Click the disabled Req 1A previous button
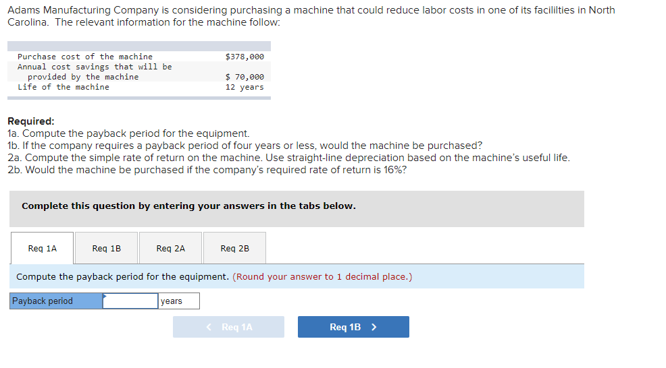The image size is (666, 368). [228, 327]
